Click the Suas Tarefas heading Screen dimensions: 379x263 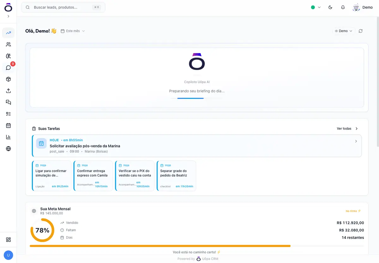pos(49,129)
